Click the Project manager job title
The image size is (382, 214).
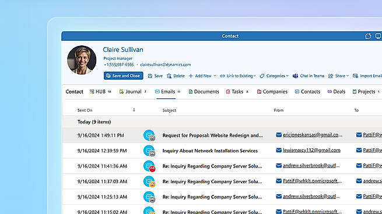point(118,58)
